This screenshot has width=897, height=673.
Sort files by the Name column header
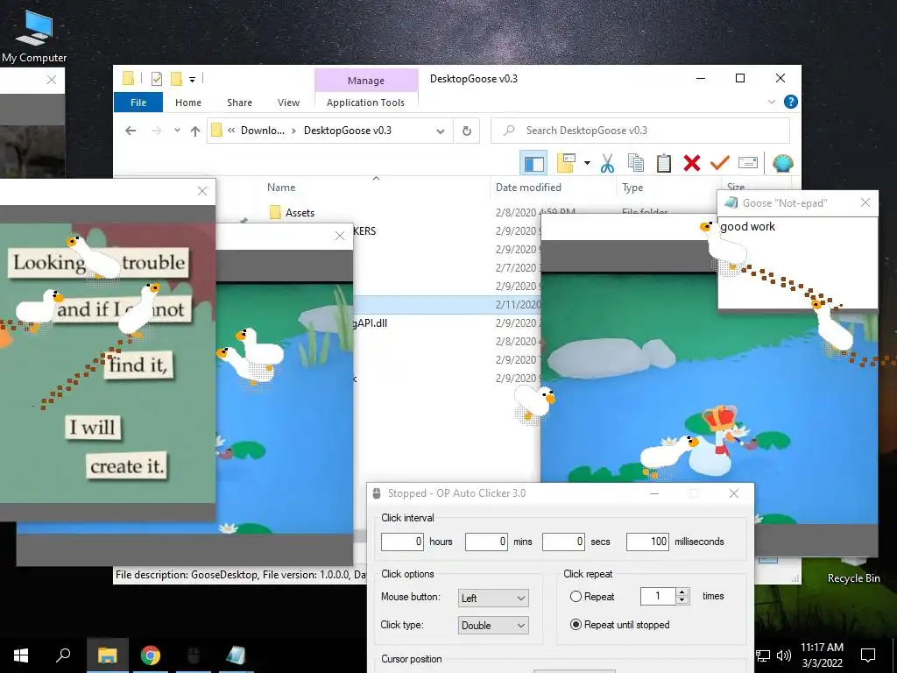pyautogui.click(x=281, y=188)
